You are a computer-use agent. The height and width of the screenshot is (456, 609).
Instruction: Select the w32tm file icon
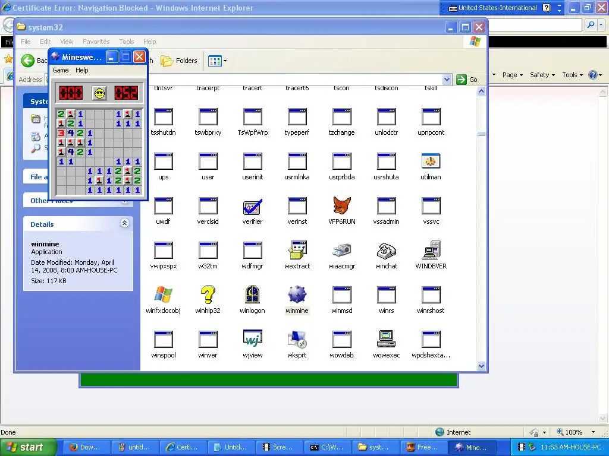(208, 251)
